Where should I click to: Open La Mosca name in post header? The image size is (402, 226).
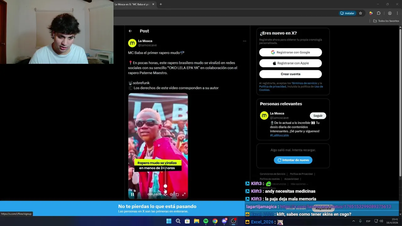pos(145,41)
